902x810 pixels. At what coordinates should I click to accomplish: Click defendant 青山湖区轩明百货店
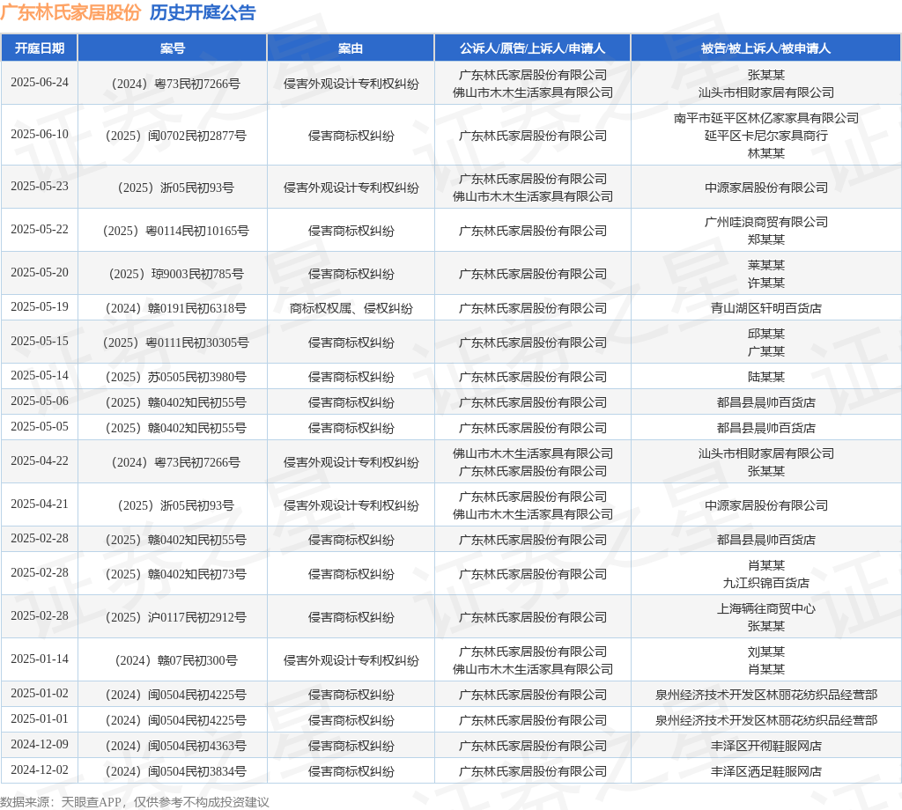765,309
